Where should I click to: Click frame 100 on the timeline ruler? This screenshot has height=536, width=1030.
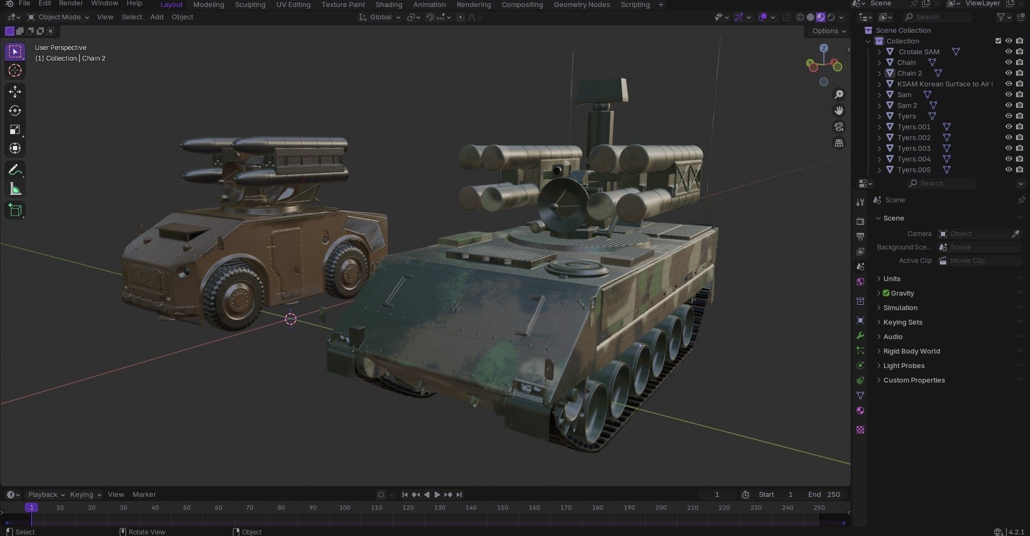(345, 508)
